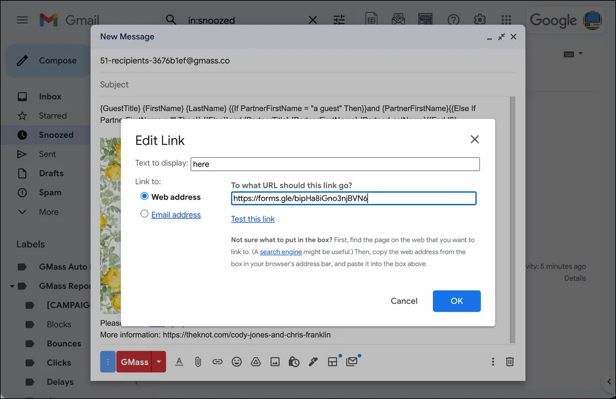
Task: Select the Email address radio button
Action: [x=144, y=214]
